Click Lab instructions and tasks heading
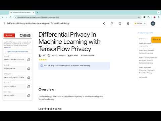 pos(145,33)
